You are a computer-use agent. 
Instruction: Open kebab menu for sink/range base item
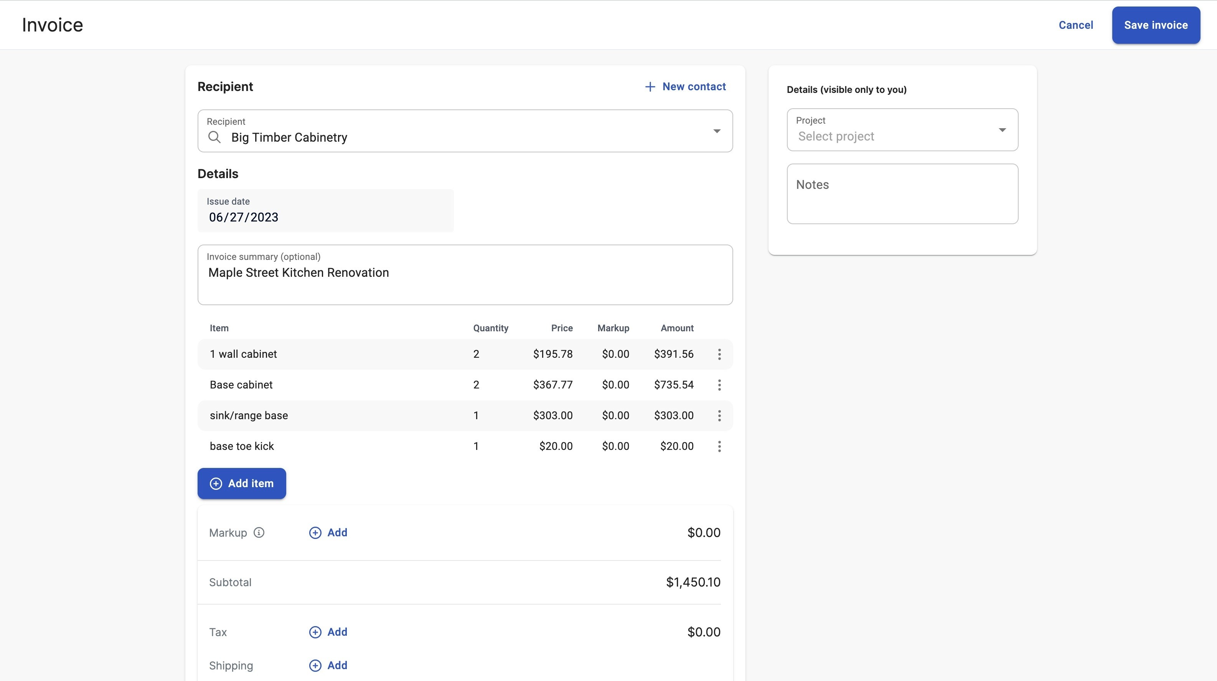pos(719,415)
